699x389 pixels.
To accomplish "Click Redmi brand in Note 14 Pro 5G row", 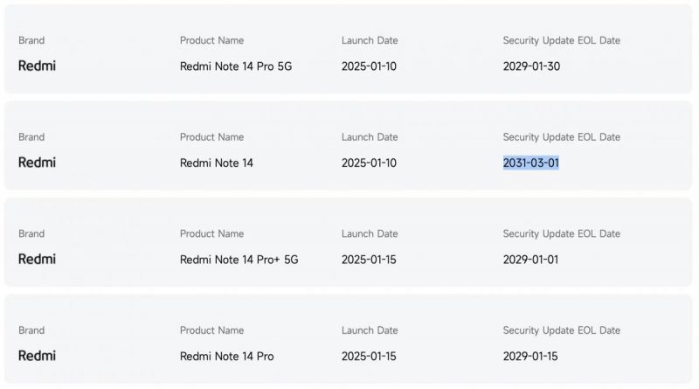I will [37, 66].
